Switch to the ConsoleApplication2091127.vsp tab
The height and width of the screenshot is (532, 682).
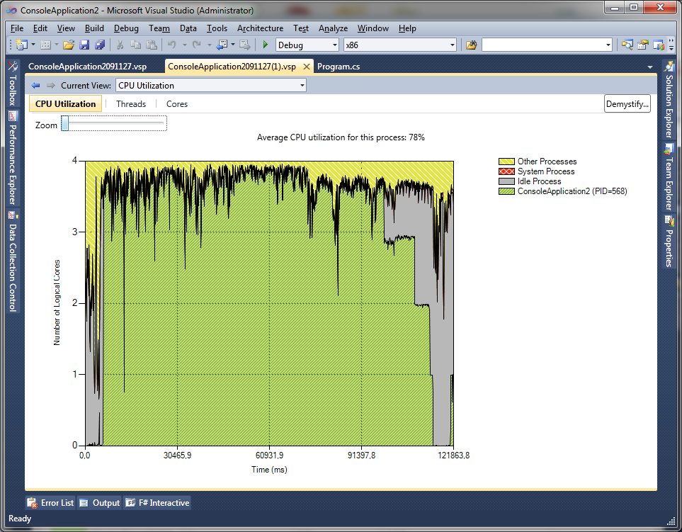point(87,66)
